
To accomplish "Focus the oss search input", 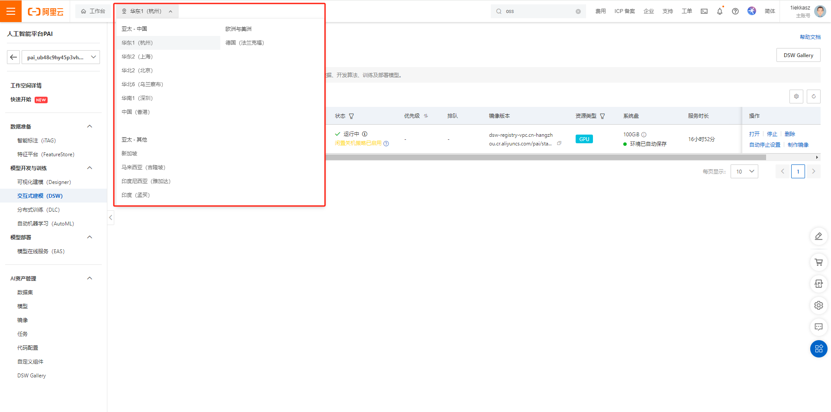I will (539, 11).
